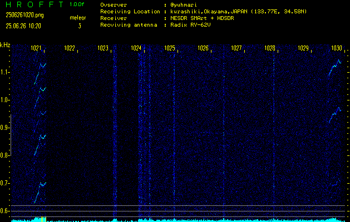This screenshot has width=350, height=222.
Task: Click the 1029 time label
Action: (x=303, y=48)
